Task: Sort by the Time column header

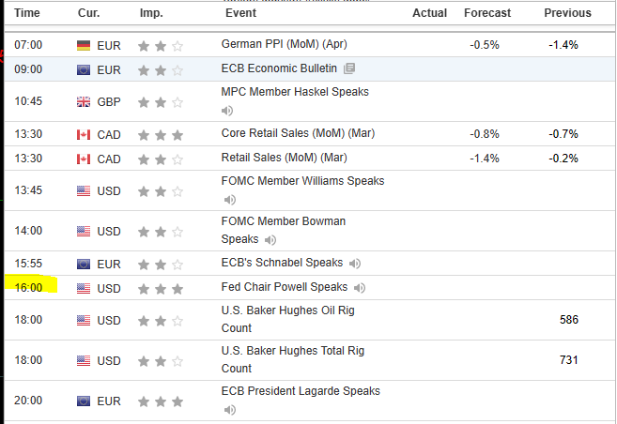Action: tap(28, 13)
